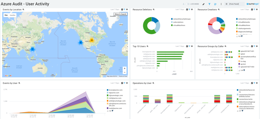Click the pop-out icon on Resource Creations panel

click(x=252, y=10)
